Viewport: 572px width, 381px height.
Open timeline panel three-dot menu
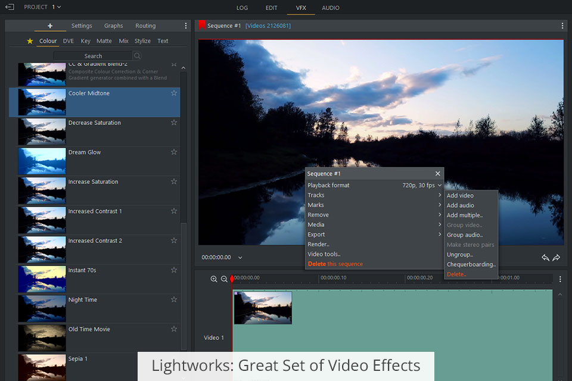(560, 279)
